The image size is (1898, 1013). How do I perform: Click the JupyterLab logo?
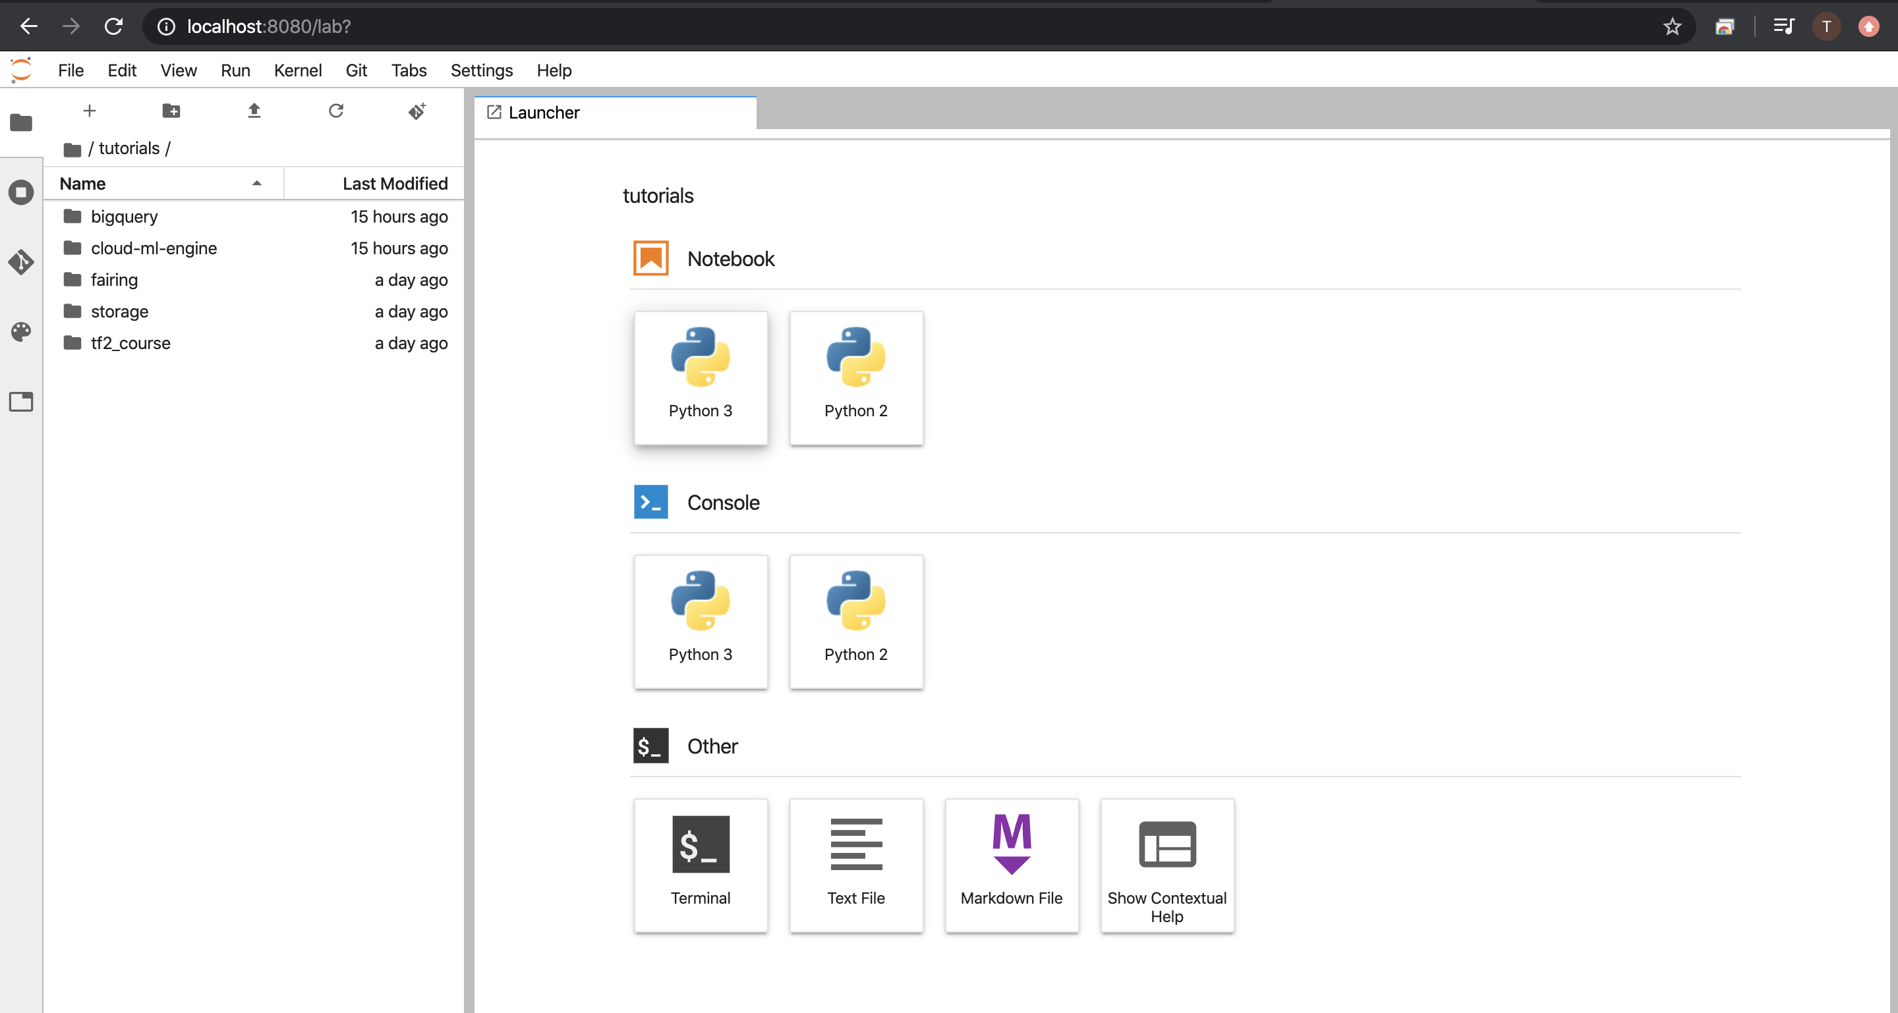pyautogui.click(x=21, y=70)
